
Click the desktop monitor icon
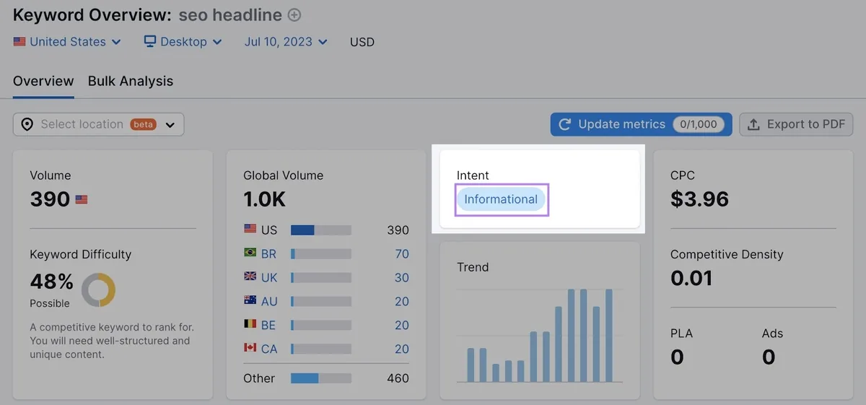point(150,42)
